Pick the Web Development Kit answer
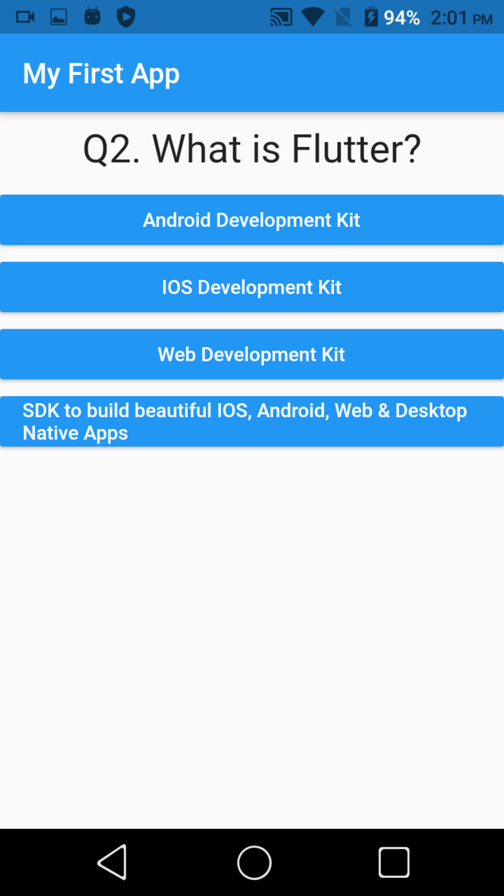 pyautogui.click(x=252, y=354)
